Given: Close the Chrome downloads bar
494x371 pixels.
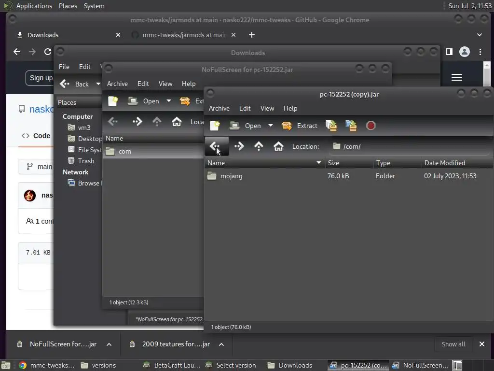Looking at the screenshot, I should pos(482,344).
